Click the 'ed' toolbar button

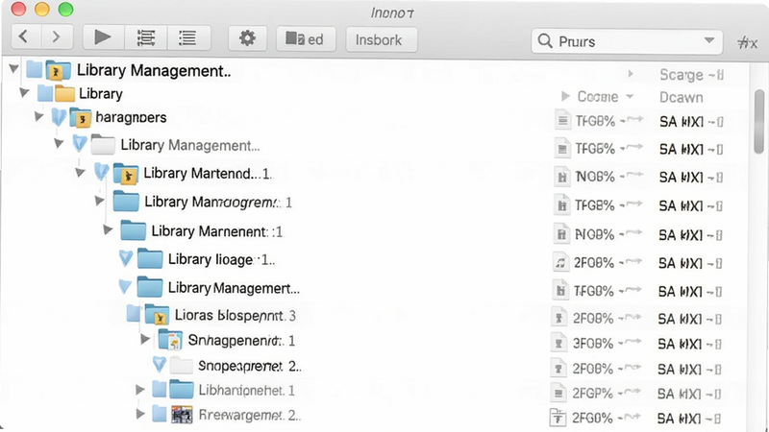click(x=306, y=38)
